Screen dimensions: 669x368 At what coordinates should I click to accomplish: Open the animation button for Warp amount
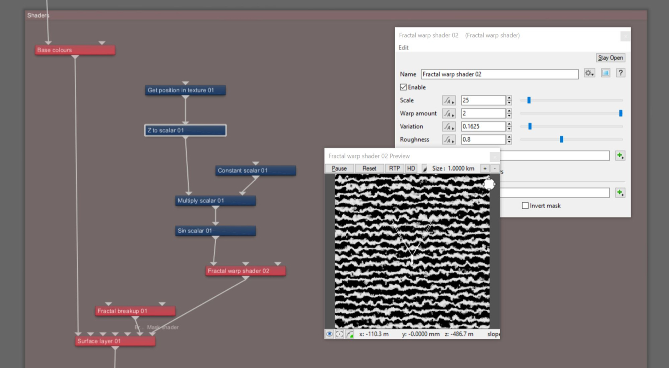(449, 113)
